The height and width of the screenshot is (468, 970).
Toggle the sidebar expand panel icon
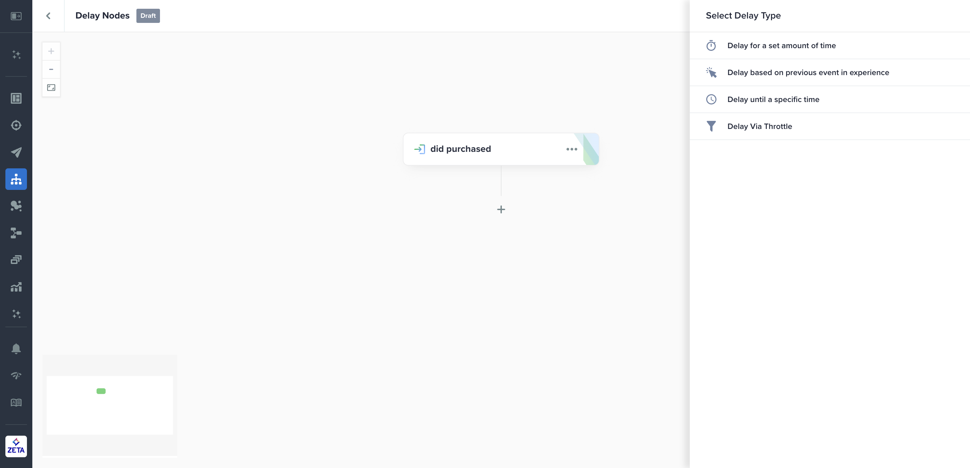(x=16, y=16)
